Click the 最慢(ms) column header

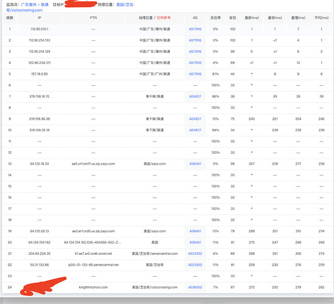[x=298, y=18]
